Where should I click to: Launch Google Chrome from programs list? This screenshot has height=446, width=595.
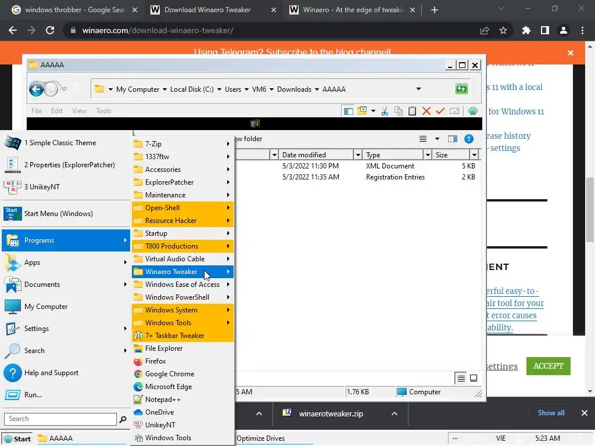tap(182, 374)
